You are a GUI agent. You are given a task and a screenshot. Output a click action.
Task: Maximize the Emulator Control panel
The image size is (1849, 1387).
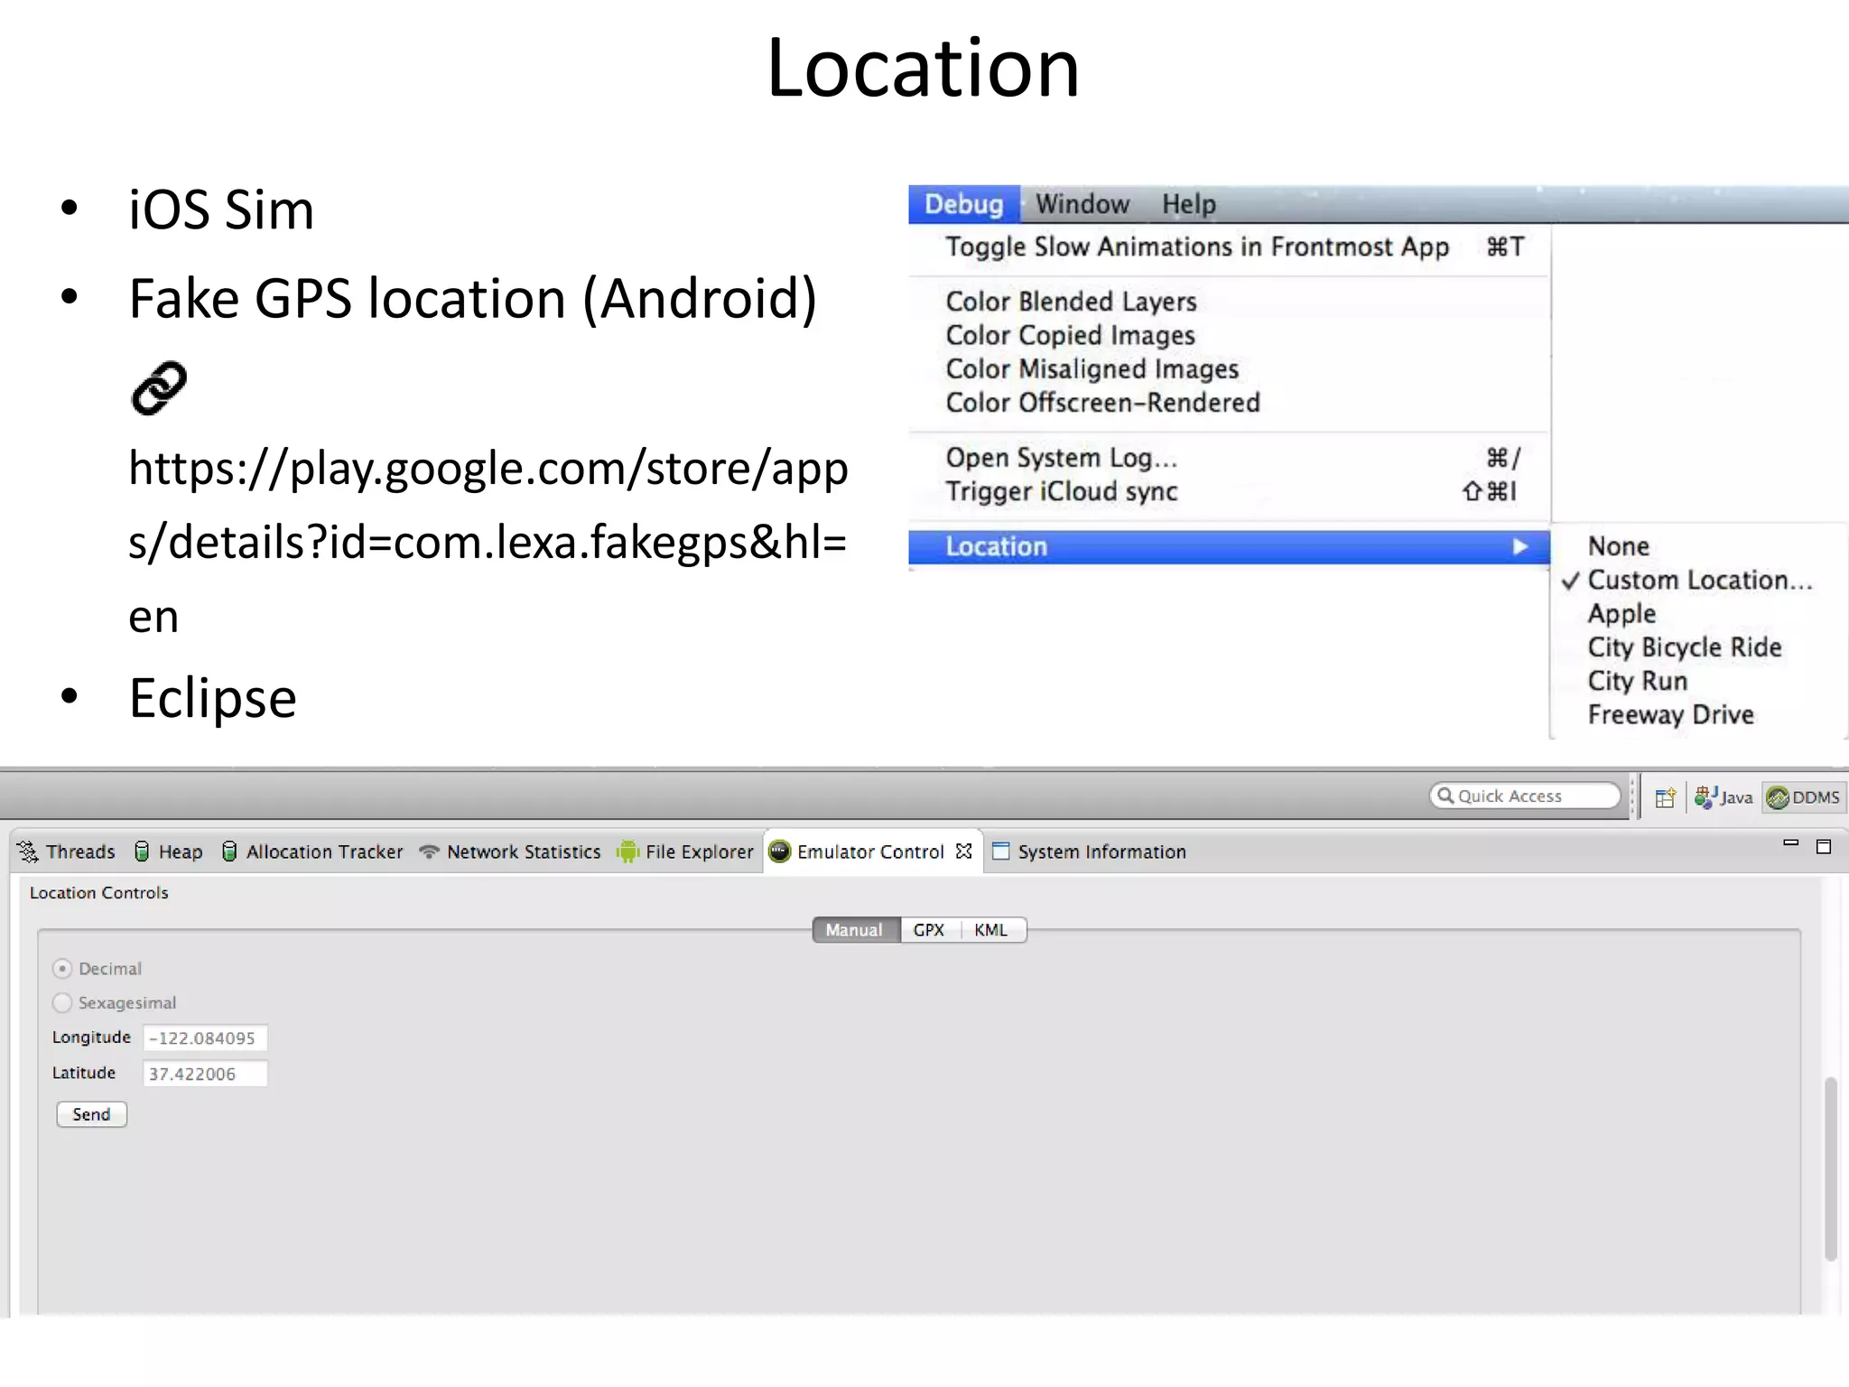pyautogui.click(x=1823, y=847)
